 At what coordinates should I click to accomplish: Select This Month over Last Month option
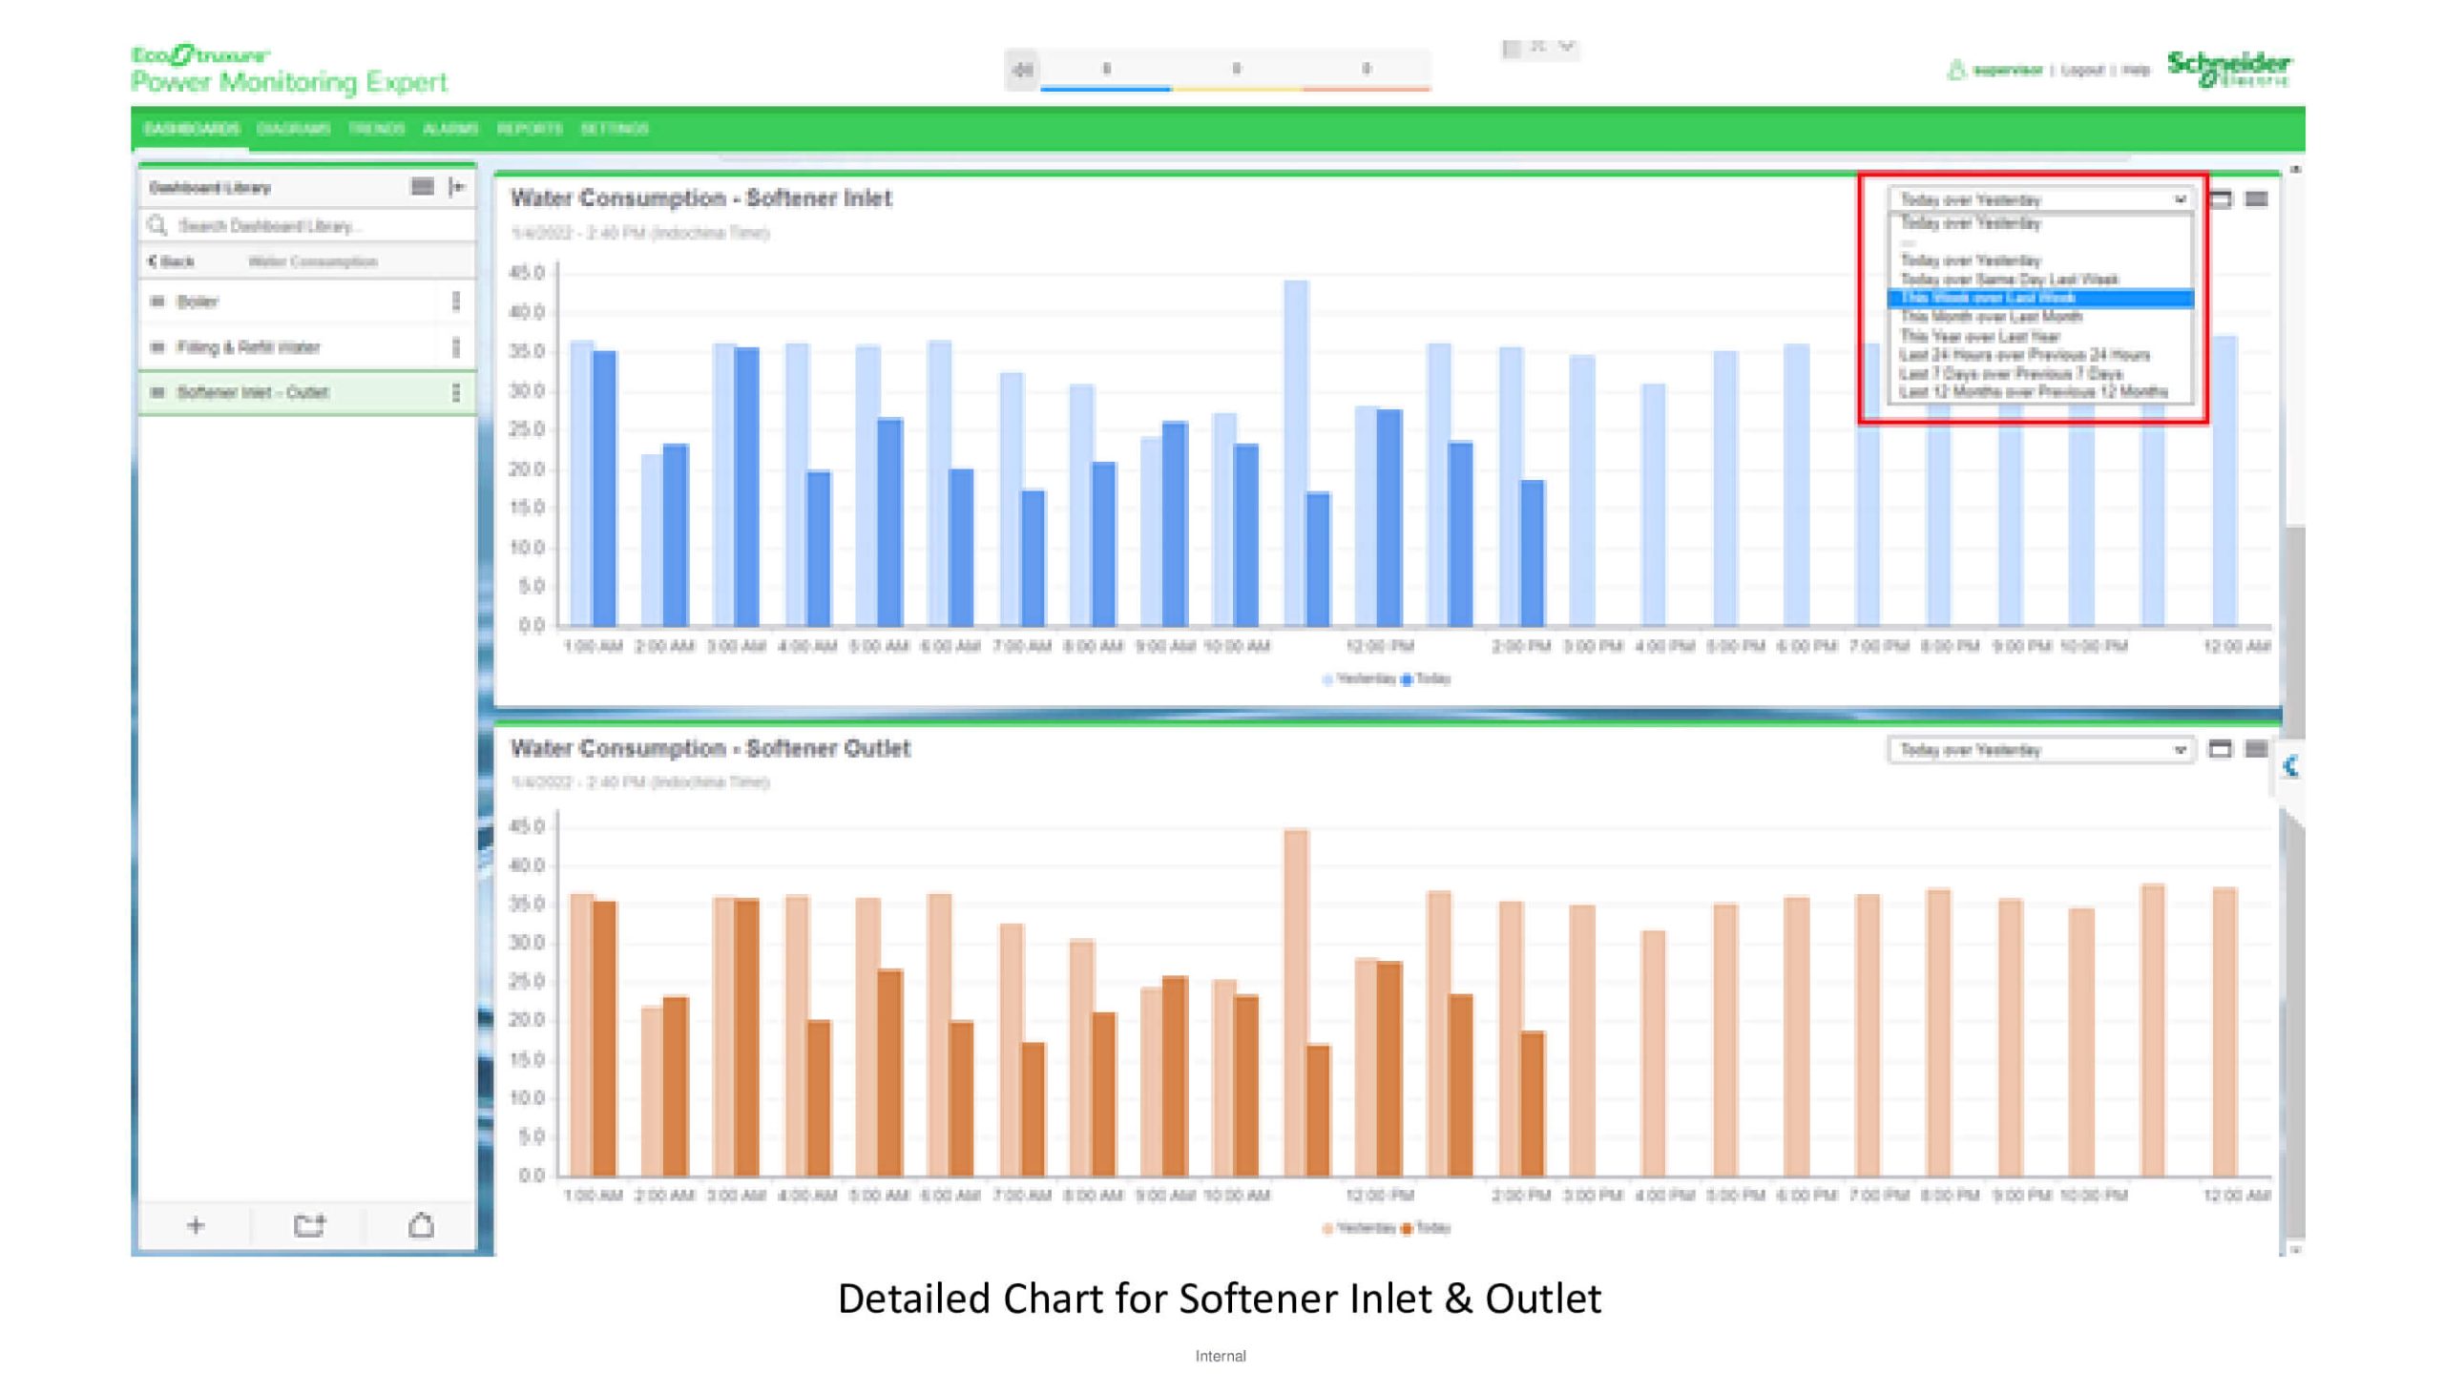(1991, 317)
